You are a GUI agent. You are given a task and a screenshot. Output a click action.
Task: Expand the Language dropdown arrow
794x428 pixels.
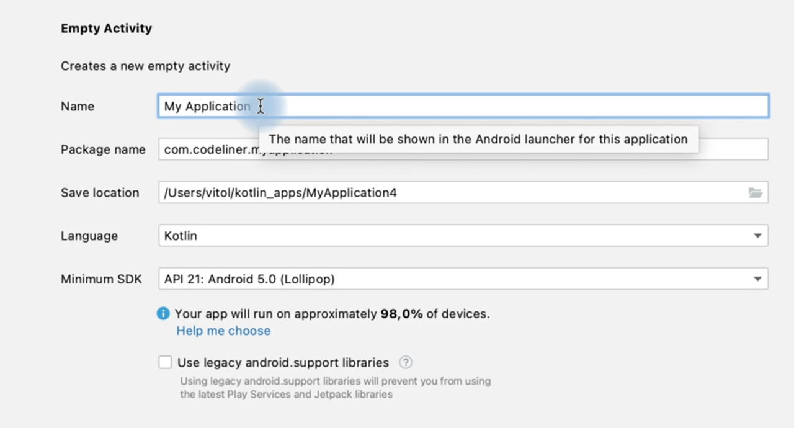click(x=757, y=236)
